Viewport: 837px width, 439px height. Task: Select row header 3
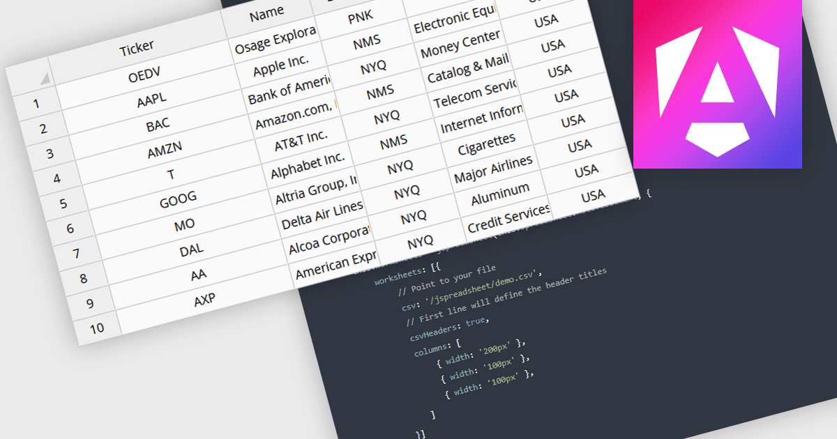(x=50, y=154)
